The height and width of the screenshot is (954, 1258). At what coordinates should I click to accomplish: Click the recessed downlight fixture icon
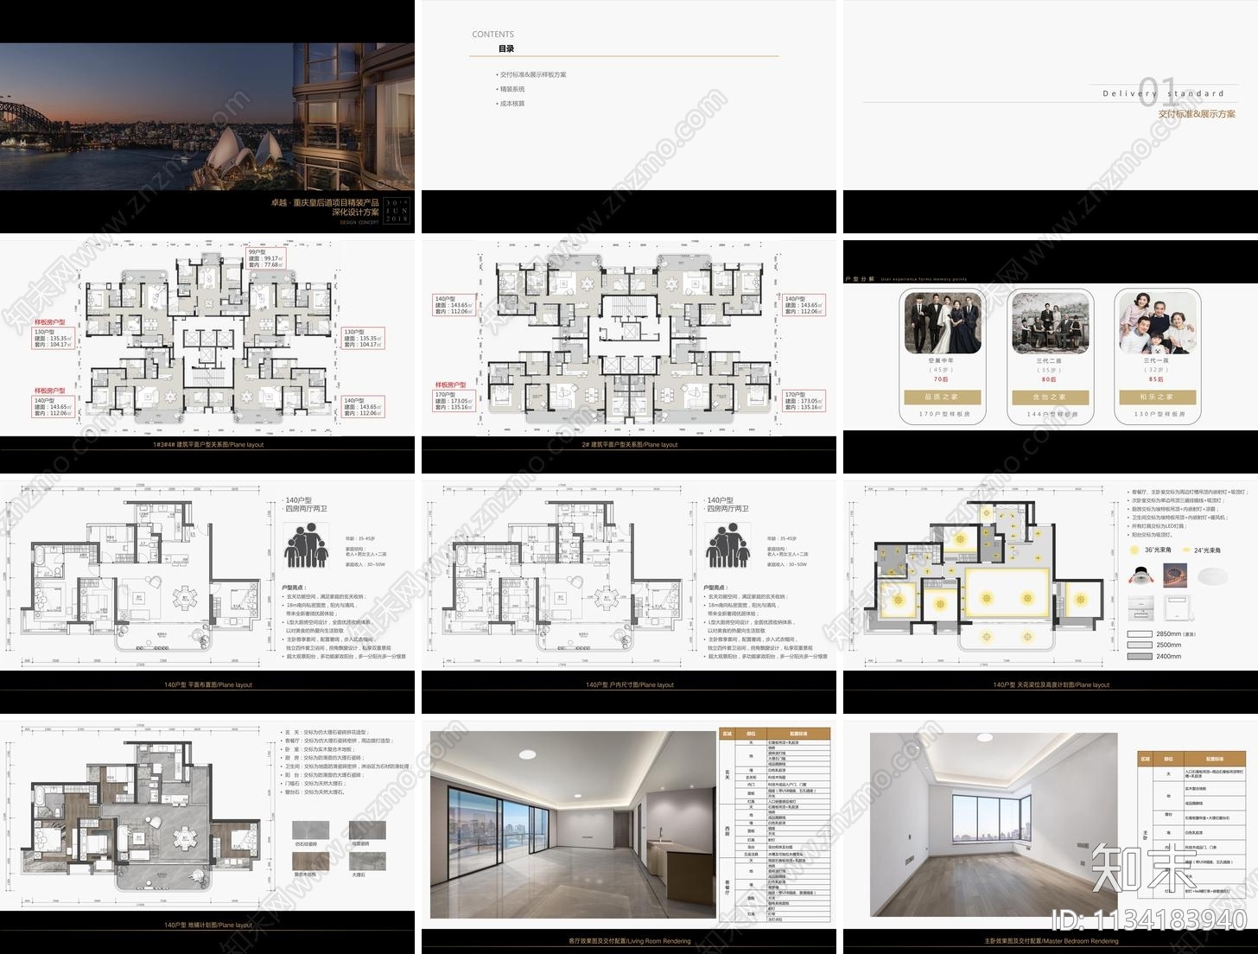pyautogui.click(x=1141, y=575)
